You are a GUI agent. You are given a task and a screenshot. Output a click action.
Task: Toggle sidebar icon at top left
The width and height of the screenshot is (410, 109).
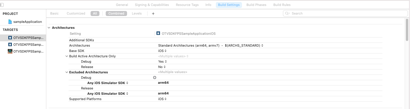pyautogui.click(x=2, y=5)
